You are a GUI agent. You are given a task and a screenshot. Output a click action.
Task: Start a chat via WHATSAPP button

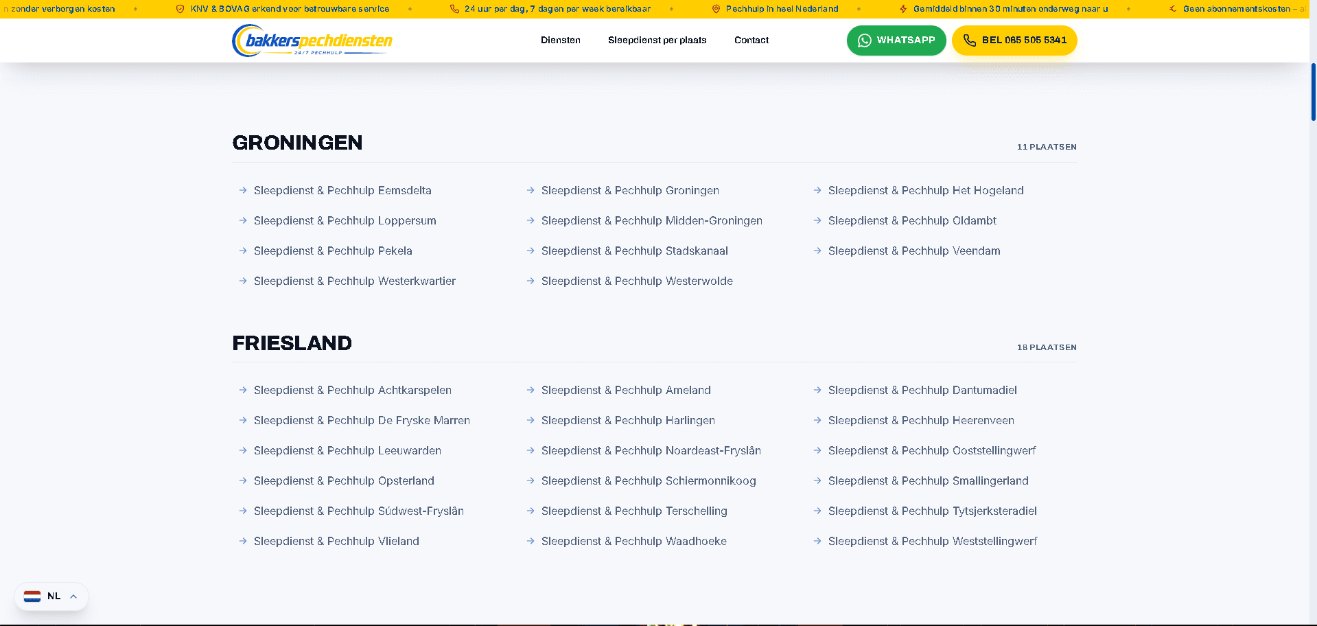coord(896,40)
